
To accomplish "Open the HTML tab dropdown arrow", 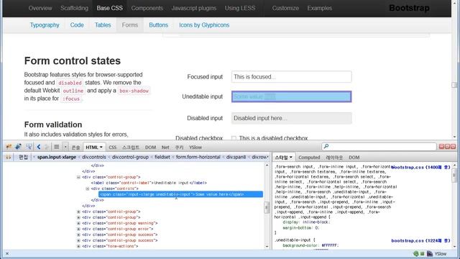I will tap(101, 147).
